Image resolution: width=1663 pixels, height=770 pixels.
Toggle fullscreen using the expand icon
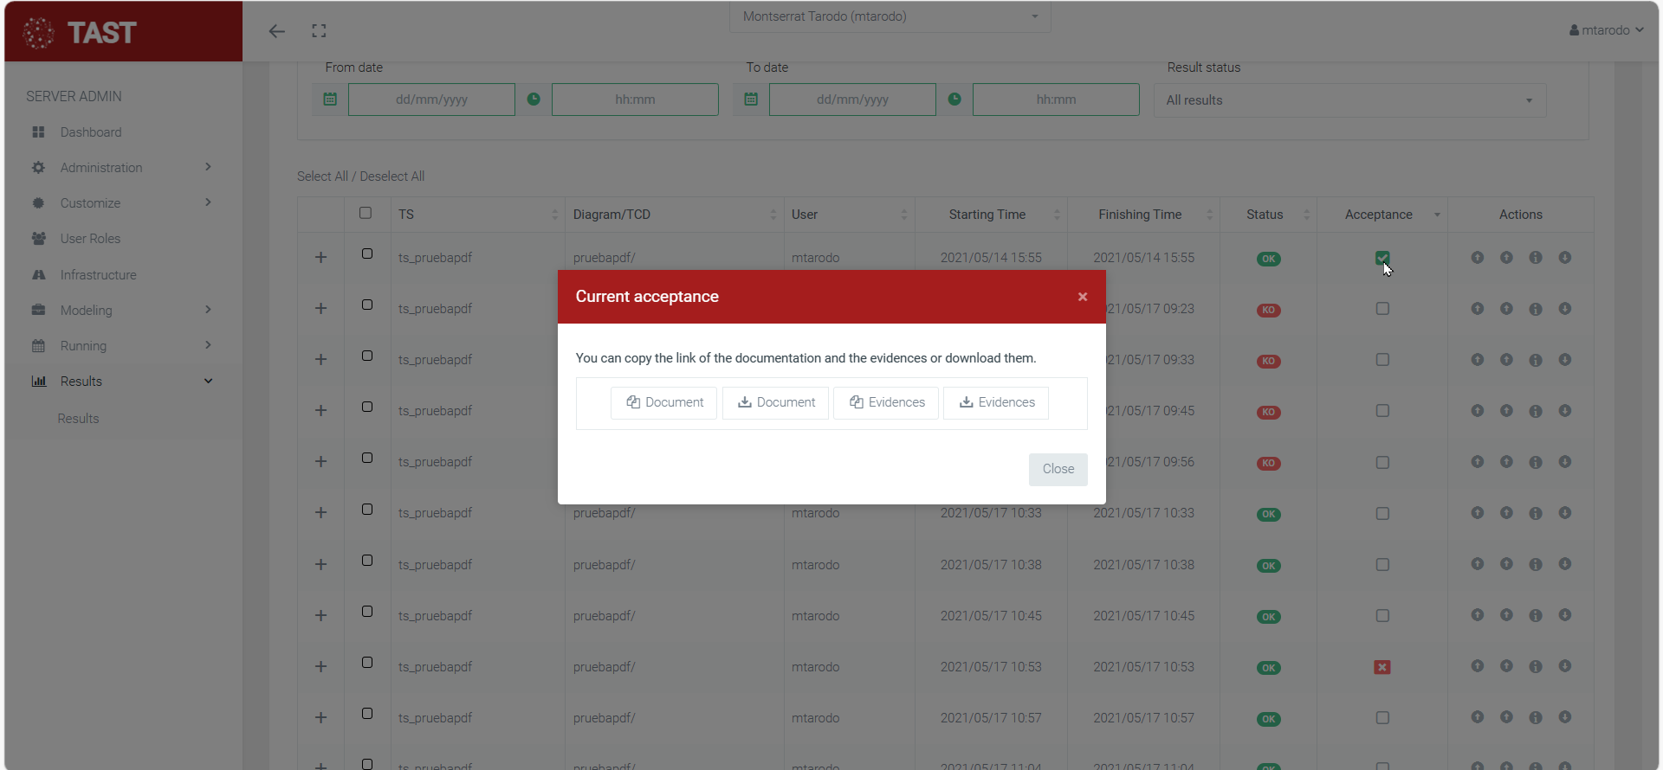tap(319, 31)
